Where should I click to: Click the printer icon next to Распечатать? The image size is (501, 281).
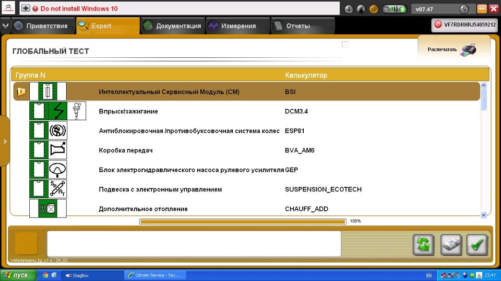tap(468, 50)
